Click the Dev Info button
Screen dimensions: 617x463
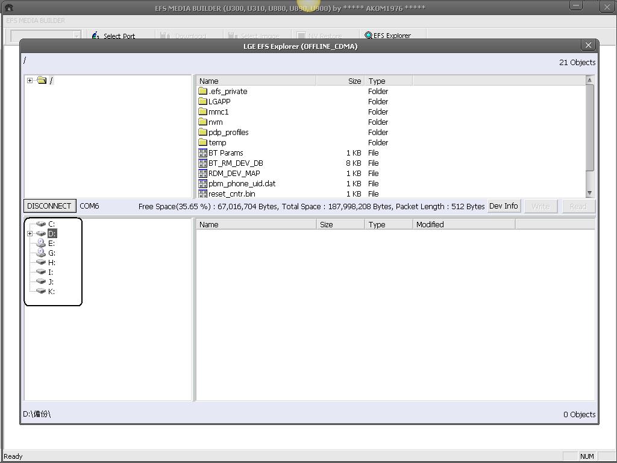pos(504,206)
